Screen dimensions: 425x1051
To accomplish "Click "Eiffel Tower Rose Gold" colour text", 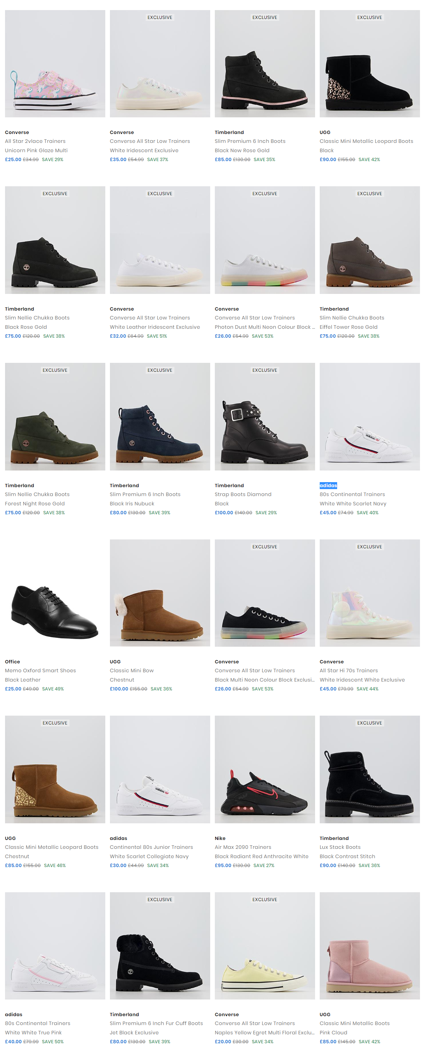I will tap(348, 327).
